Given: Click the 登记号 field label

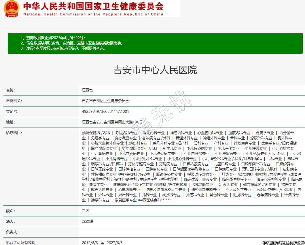Looking at the screenshot, I should tap(12, 111).
